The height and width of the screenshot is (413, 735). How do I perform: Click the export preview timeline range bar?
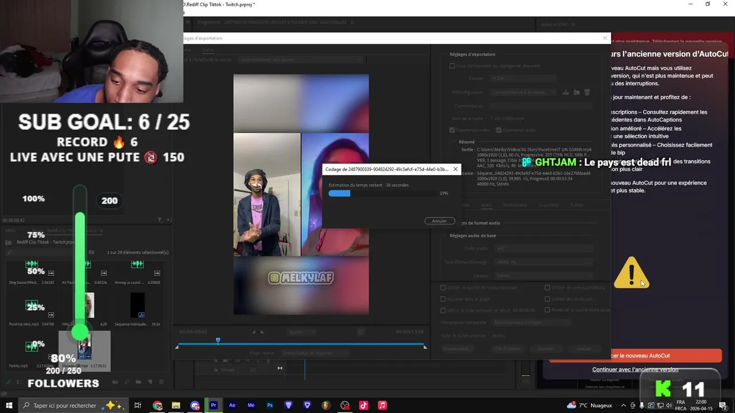pos(300,345)
